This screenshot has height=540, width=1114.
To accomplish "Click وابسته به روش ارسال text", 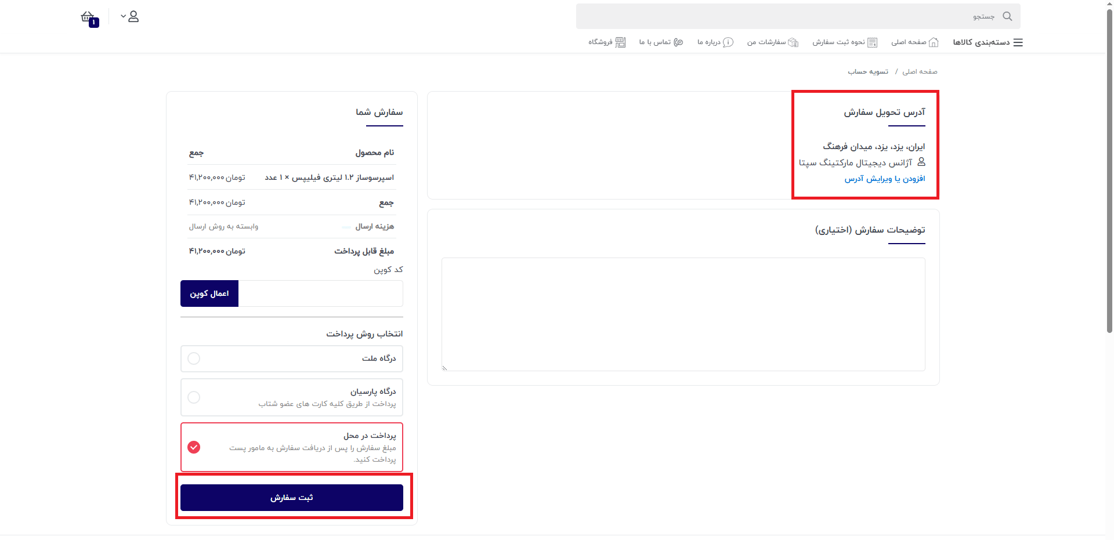I will coord(223,226).
